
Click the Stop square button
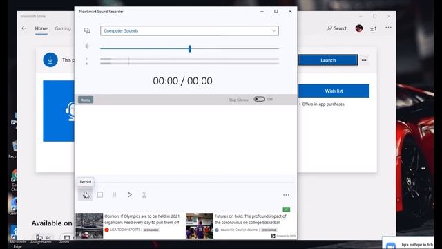100,195
